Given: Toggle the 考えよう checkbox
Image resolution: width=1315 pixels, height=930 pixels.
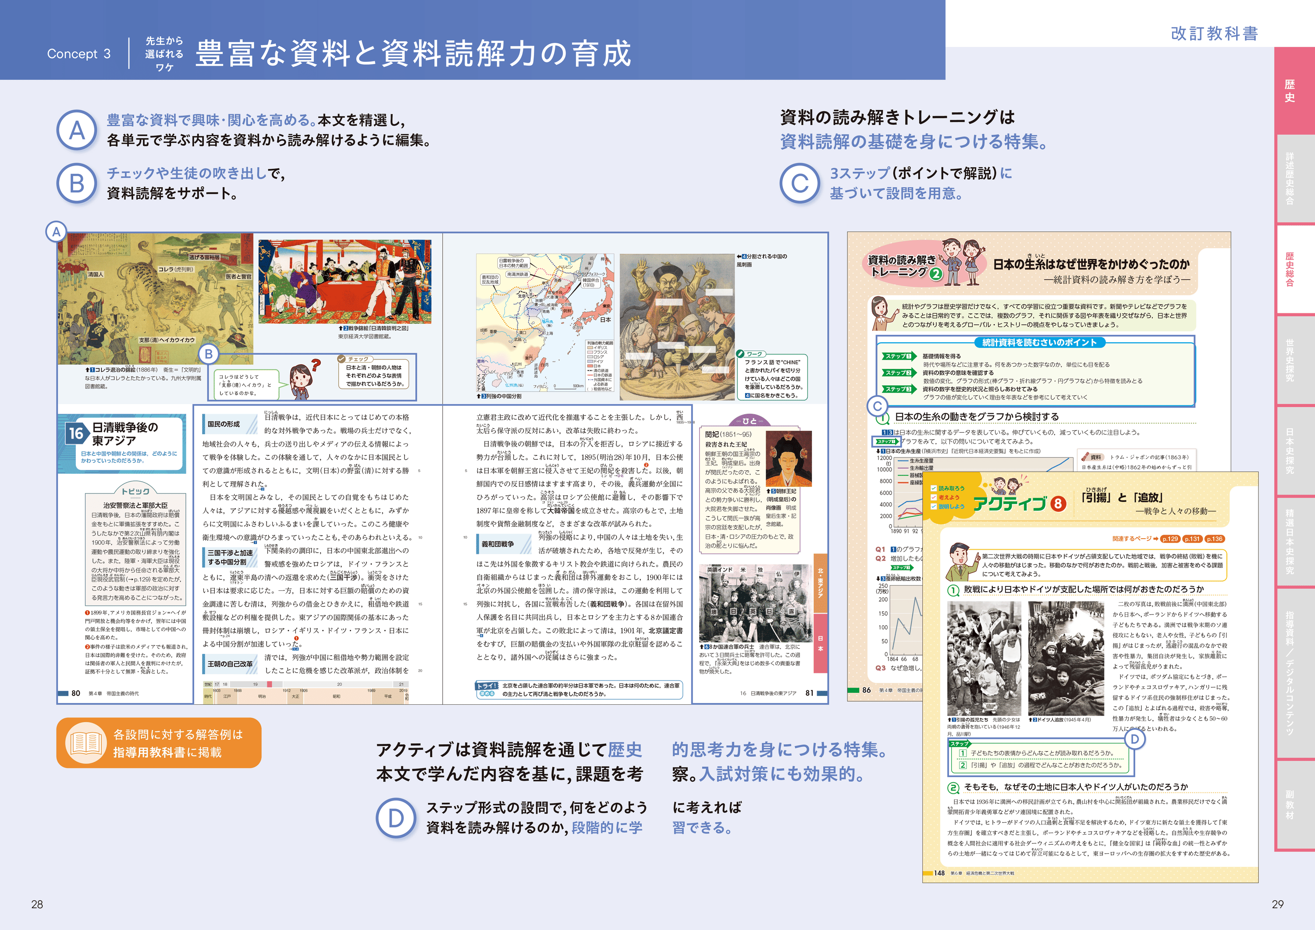Looking at the screenshot, I should point(934,497).
